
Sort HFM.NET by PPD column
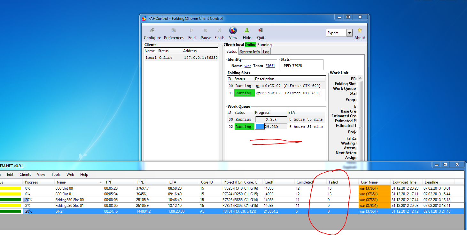pyautogui.click(x=151, y=182)
